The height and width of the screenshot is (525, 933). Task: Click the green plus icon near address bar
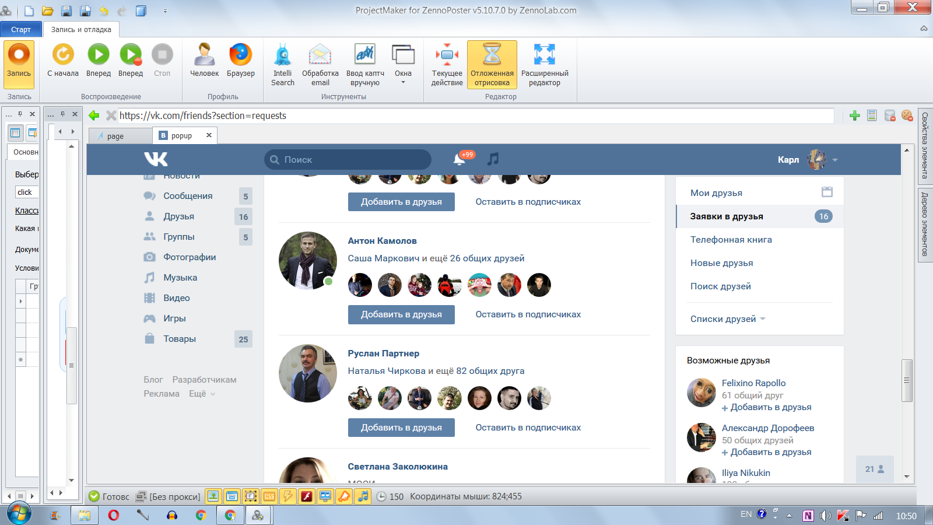coord(855,116)
